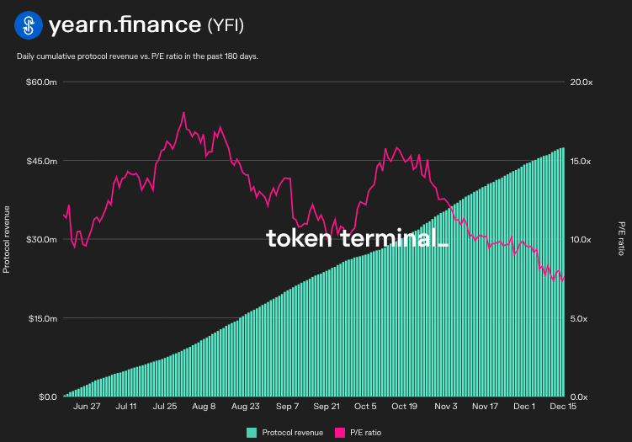Click the vertical Protocol revenue axis title
The width and height of the screenshot is (632, 442).
7,239
